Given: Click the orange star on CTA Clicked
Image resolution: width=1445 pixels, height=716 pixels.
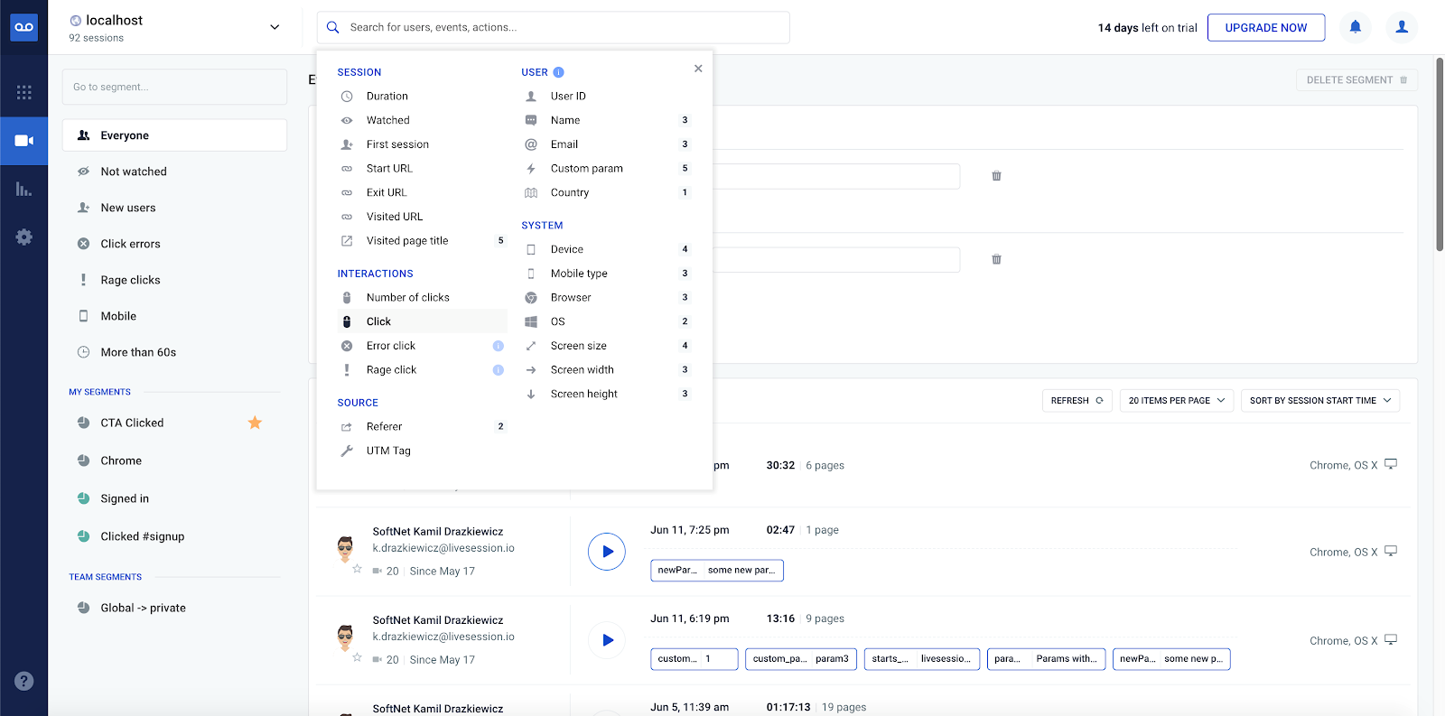Looking at the screenshot, I should coord(255,423).
